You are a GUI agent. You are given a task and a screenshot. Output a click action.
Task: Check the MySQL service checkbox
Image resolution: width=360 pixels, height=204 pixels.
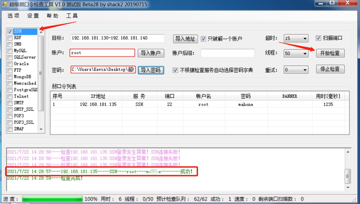[x=10, y=51]
